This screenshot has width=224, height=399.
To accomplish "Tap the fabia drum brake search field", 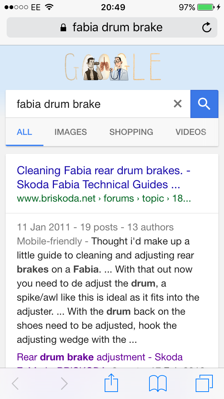I will 70,104.
